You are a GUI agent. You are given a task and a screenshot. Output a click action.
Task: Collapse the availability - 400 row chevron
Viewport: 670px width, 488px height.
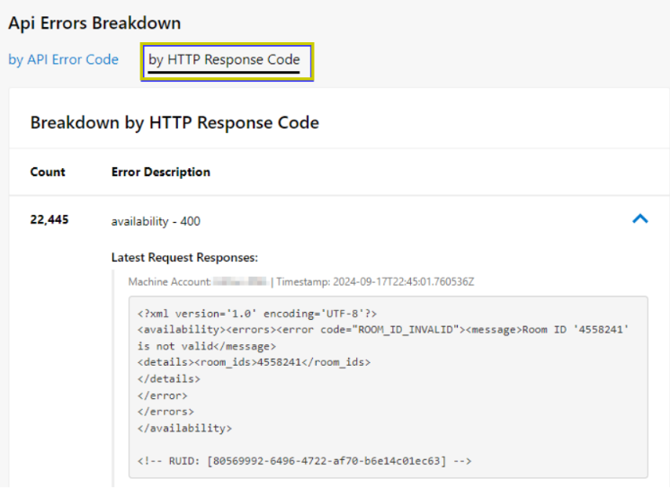639,218
